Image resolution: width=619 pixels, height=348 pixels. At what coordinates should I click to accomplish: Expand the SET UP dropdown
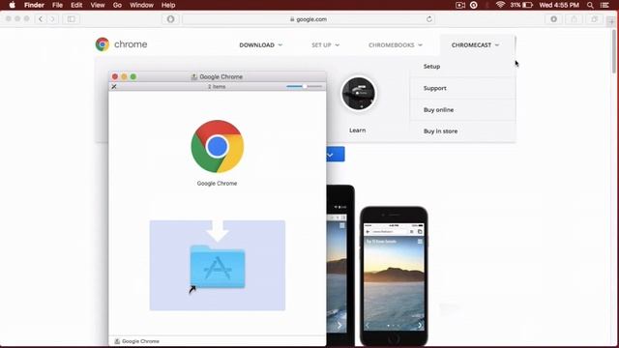pos(325,45)
